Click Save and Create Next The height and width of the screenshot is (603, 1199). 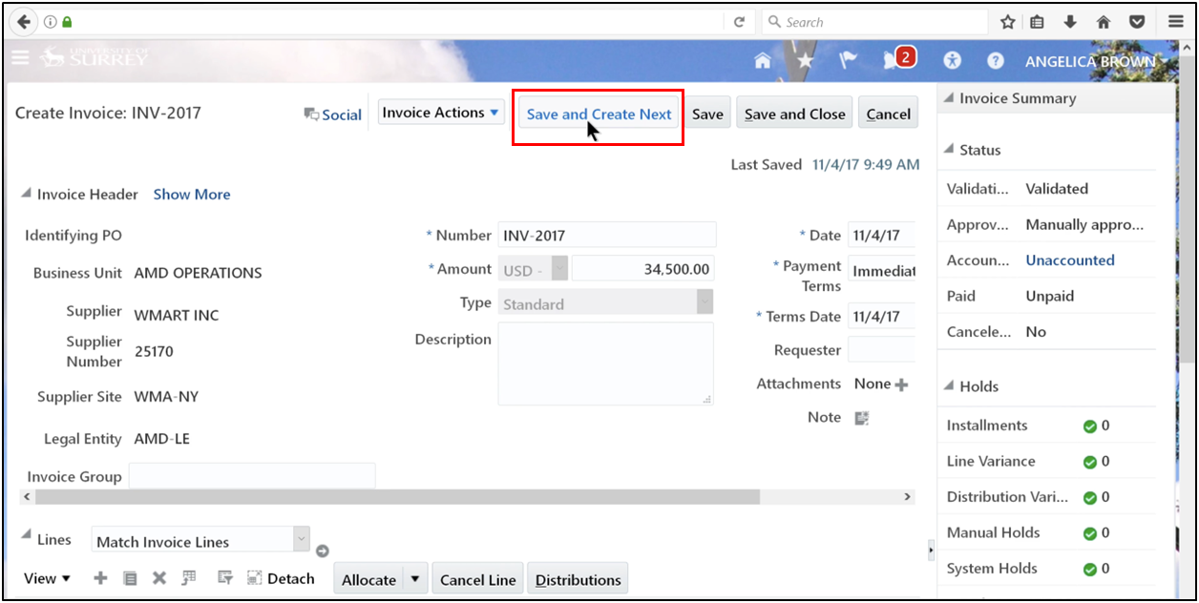(598, 113)
